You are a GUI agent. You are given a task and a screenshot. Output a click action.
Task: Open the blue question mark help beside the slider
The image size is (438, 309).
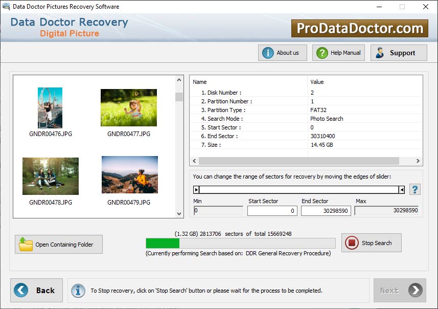tap(415, 189)
